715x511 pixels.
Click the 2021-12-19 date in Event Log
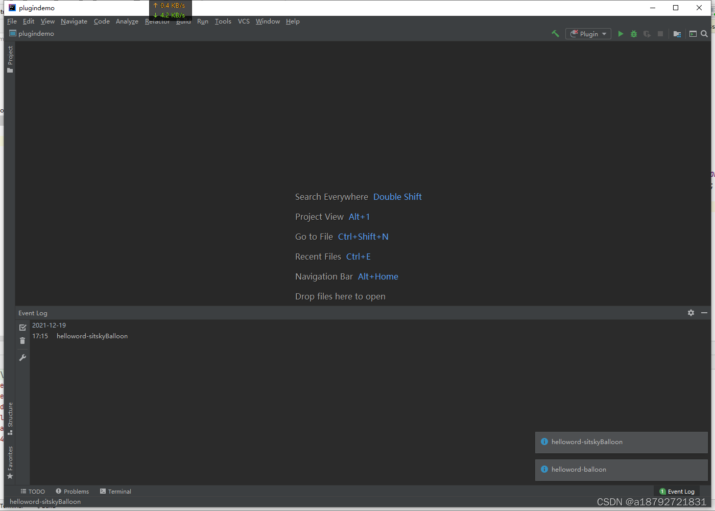[x=49, y=326]
